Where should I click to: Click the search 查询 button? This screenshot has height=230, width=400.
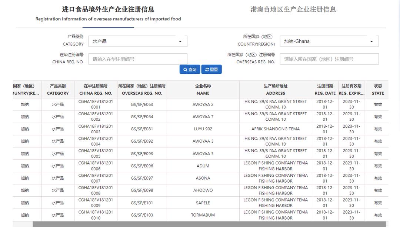point(190,70)
